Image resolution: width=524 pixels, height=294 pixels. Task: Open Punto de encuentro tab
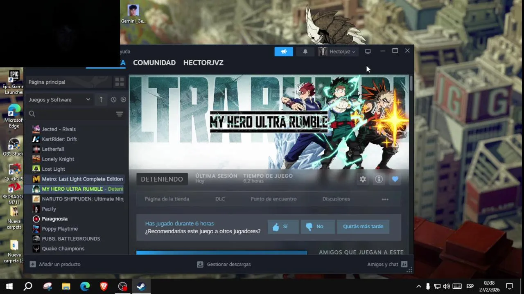click(273, 199)
